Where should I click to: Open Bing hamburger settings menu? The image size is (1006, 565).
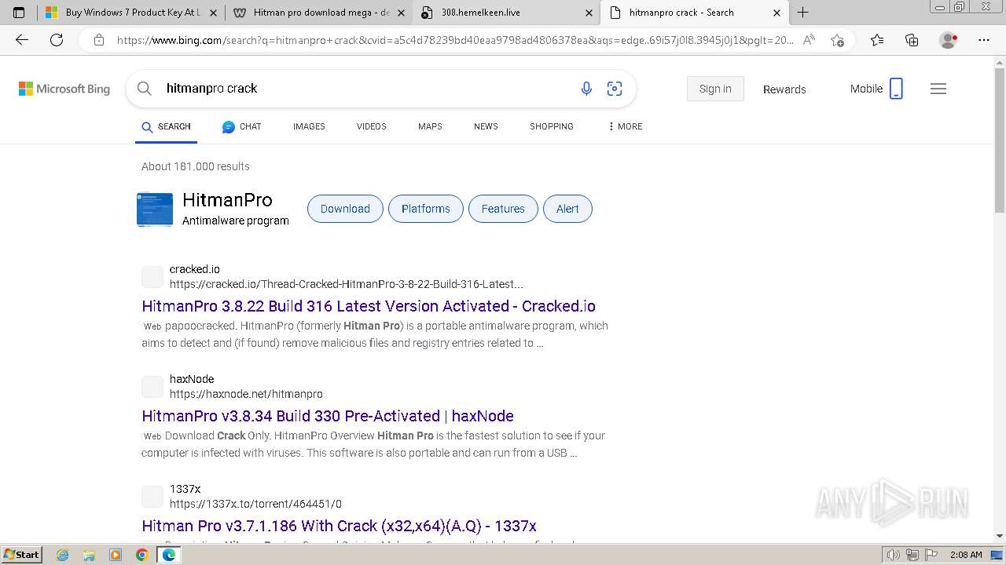point(938,89)
